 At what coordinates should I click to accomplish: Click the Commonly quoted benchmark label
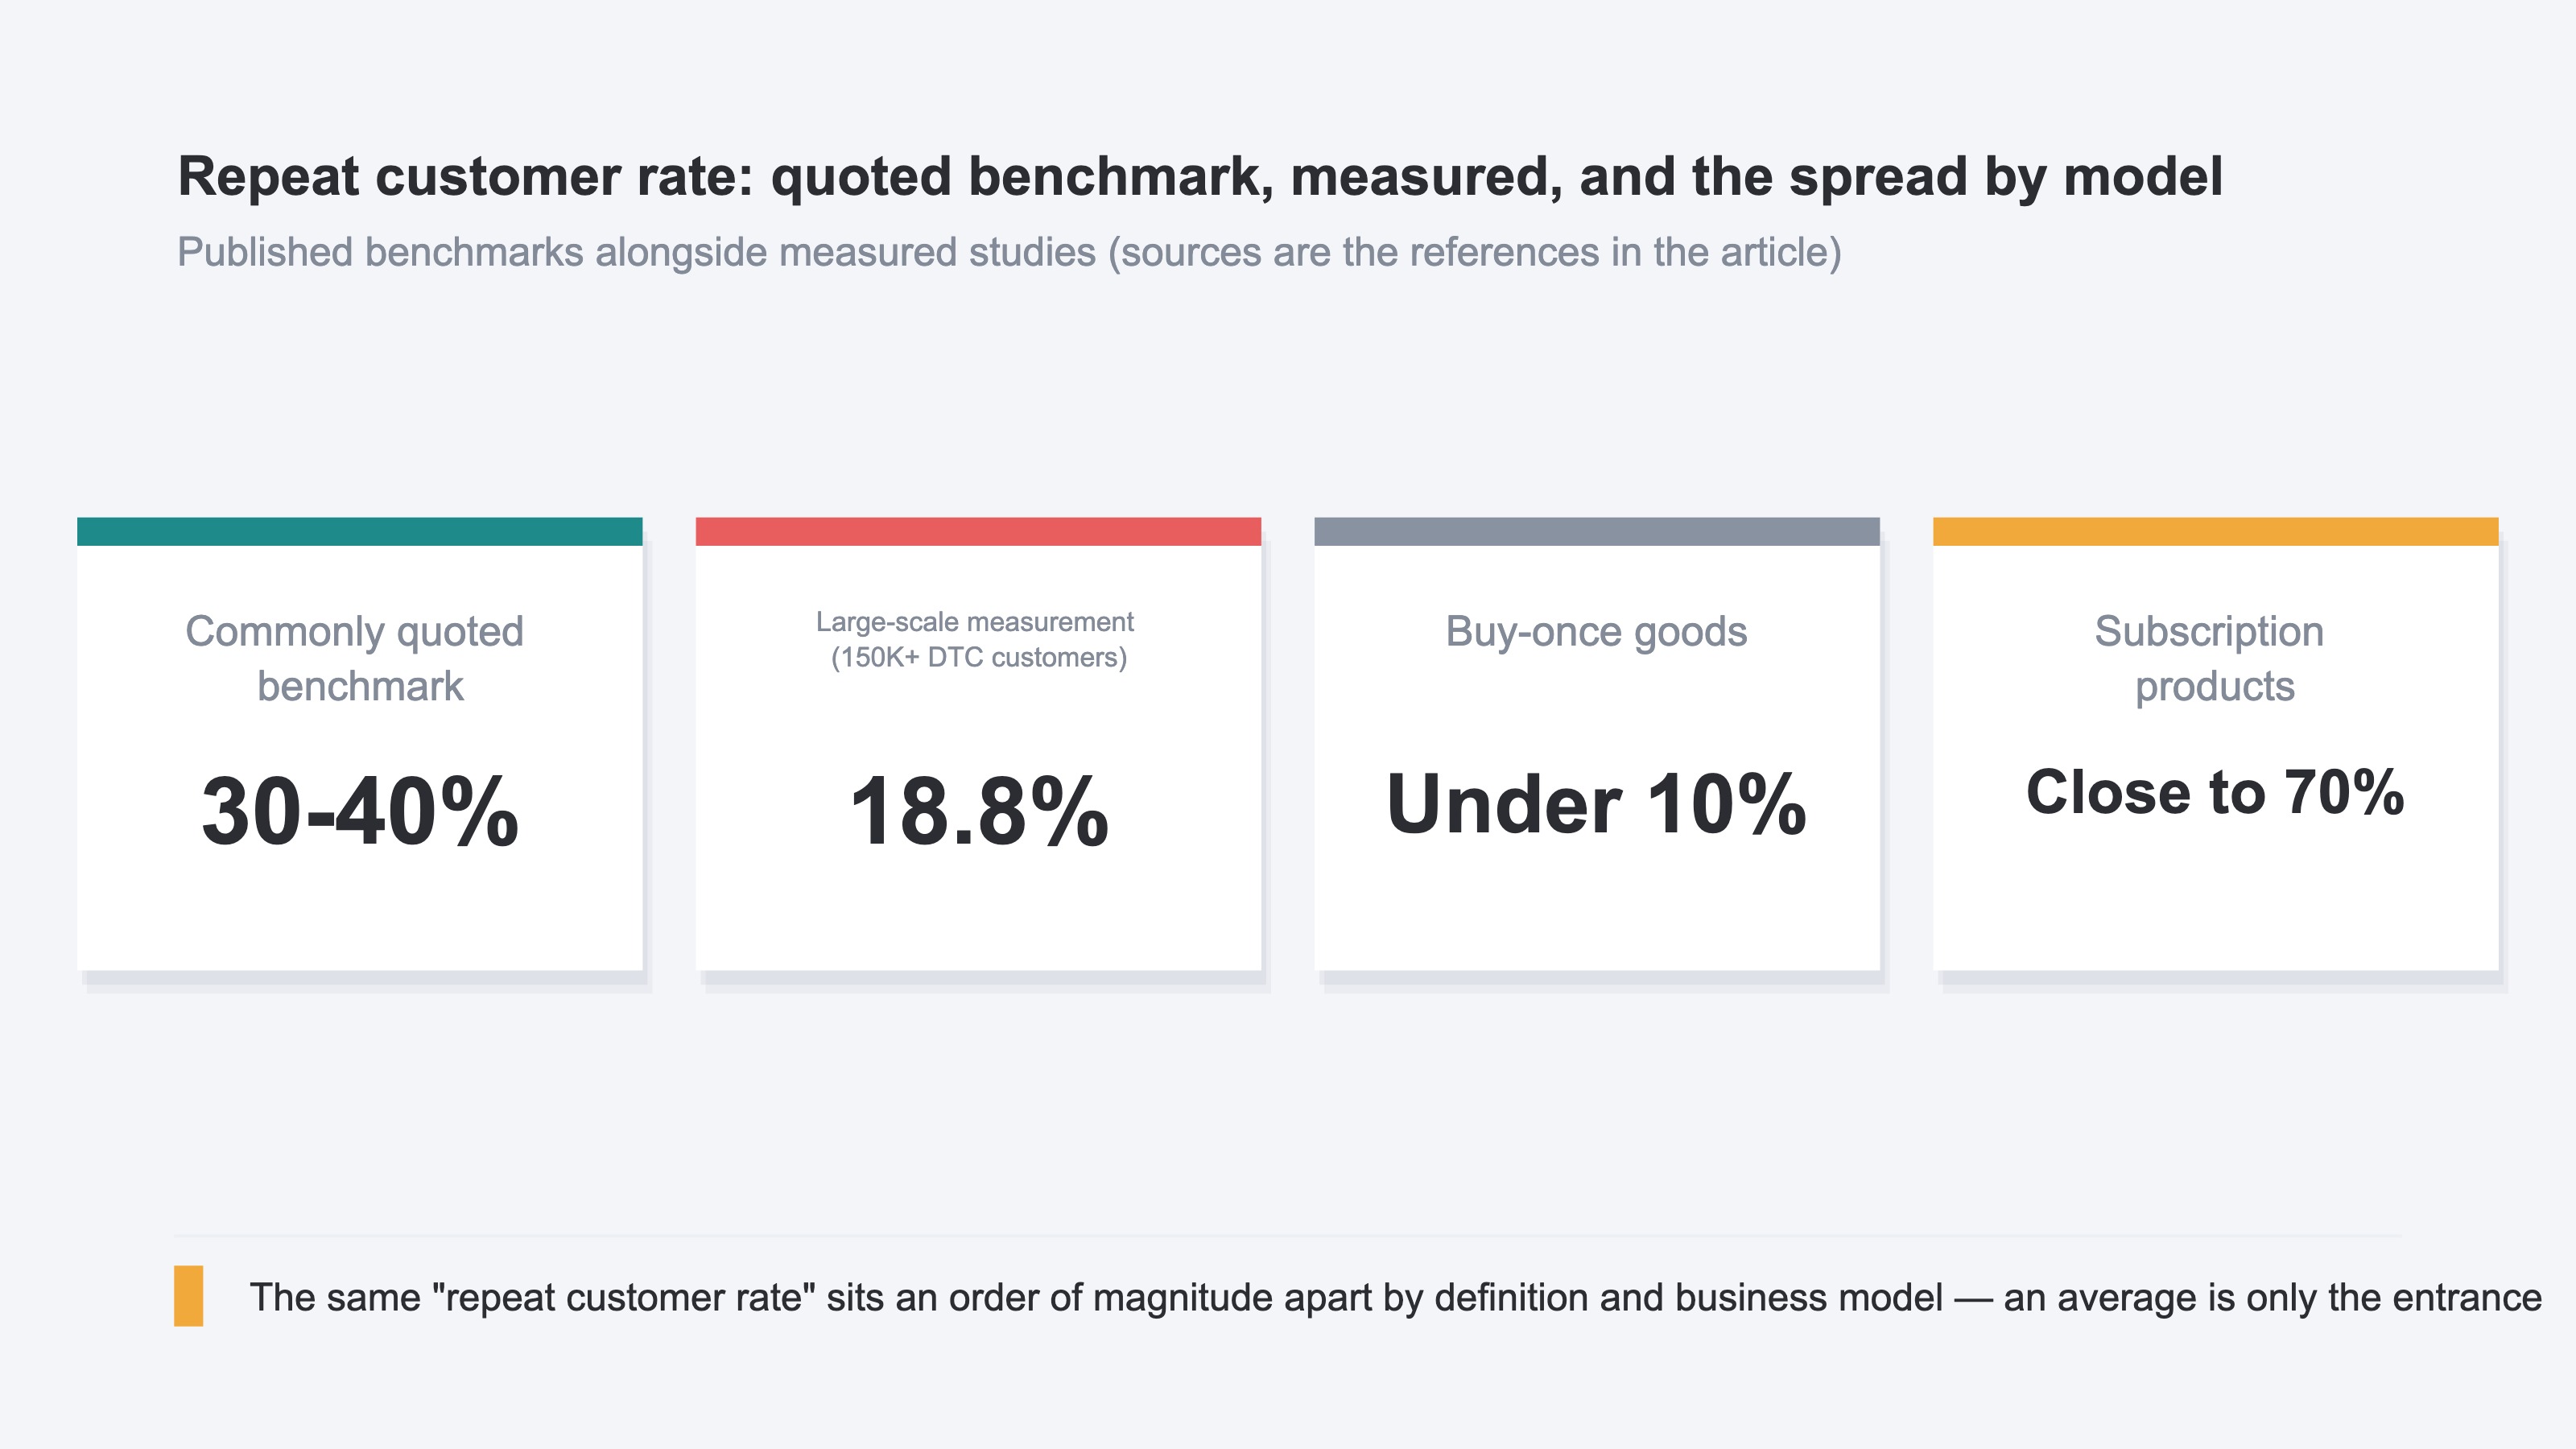[x=356, y=658]
